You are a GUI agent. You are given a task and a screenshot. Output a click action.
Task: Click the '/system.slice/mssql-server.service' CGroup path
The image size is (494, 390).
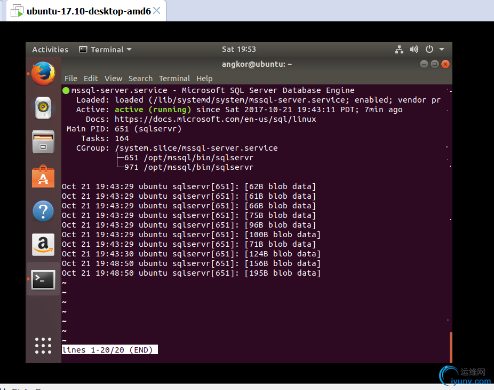(196, 148)
